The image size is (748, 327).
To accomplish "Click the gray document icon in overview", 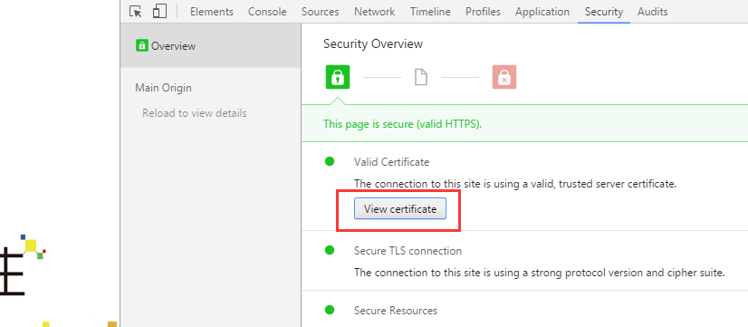I will [x=421, y=77].
